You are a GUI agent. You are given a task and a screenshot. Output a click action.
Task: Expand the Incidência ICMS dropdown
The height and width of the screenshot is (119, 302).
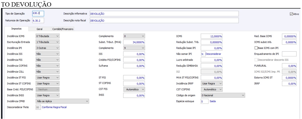(48, 36)
